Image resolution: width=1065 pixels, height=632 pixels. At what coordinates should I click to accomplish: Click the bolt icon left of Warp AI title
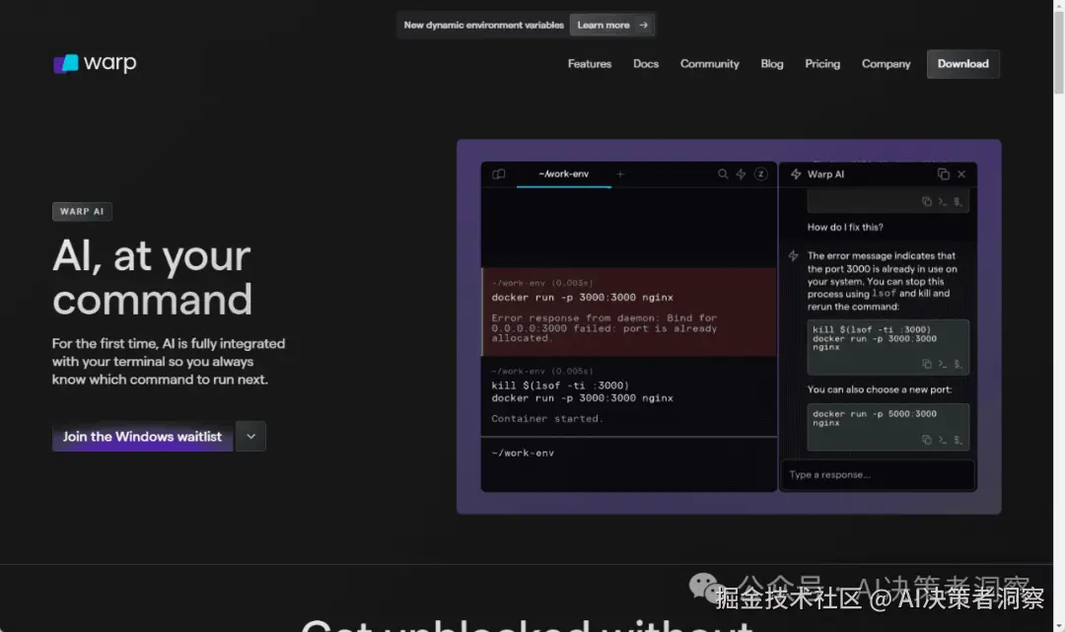[796, 175]
